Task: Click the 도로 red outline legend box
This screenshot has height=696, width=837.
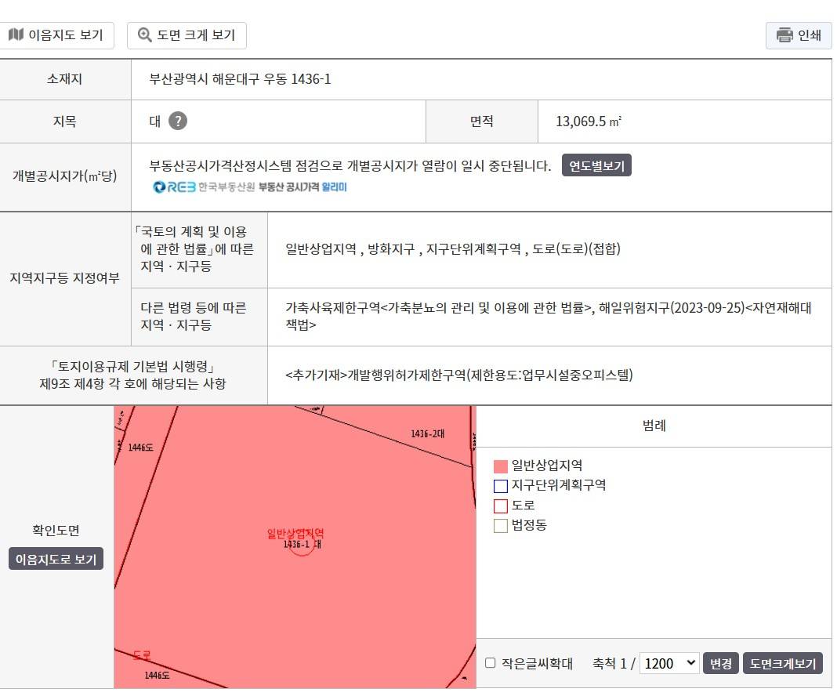Action: (501, 506)
